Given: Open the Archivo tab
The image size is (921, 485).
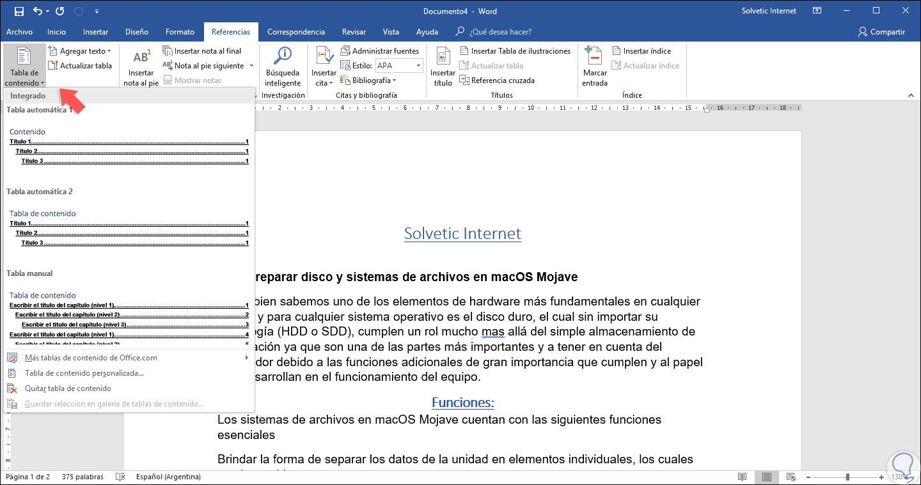Looking at the screenshot, I should click(x=19, y=32).
